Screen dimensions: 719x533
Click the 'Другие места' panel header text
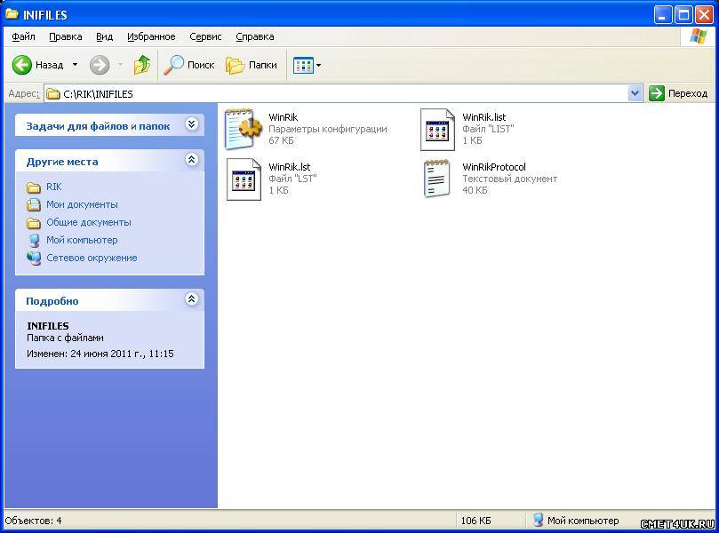62,162
